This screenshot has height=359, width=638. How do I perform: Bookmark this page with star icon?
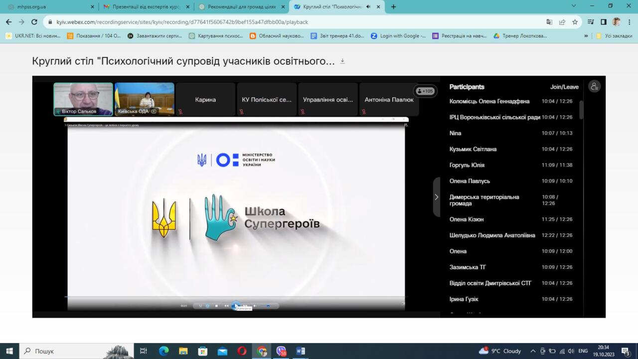point(575,22)
